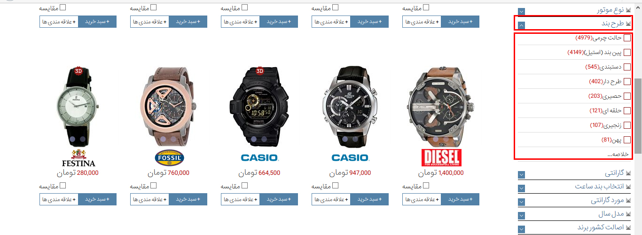642x235 pixels.
Task: View 3D badge on the Casio G-Shock watch
Action: pos(260,71)
